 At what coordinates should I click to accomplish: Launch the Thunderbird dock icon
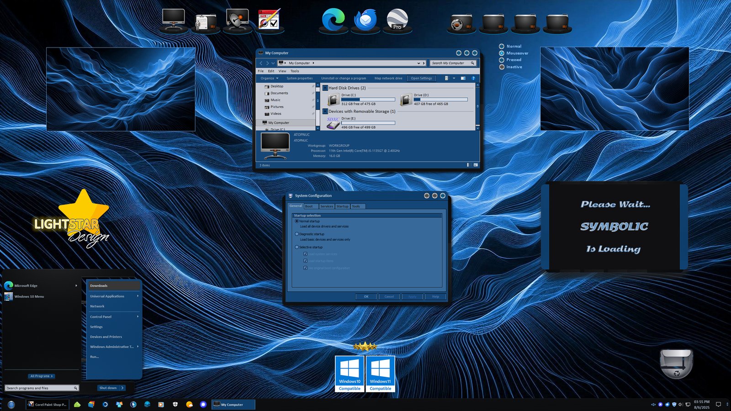(365, 20)
